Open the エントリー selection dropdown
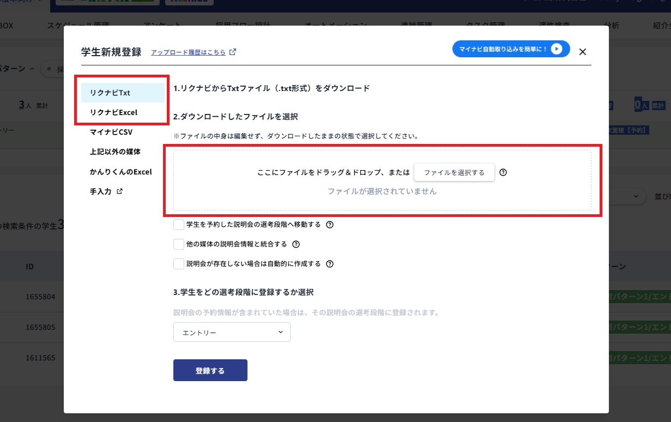This screenshot has width=671, height=422. coord(231,332)
